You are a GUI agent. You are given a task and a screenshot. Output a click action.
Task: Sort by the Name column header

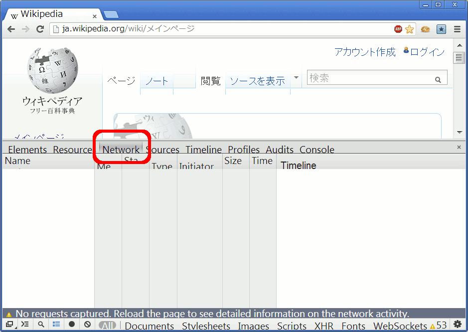click(48, 161)
